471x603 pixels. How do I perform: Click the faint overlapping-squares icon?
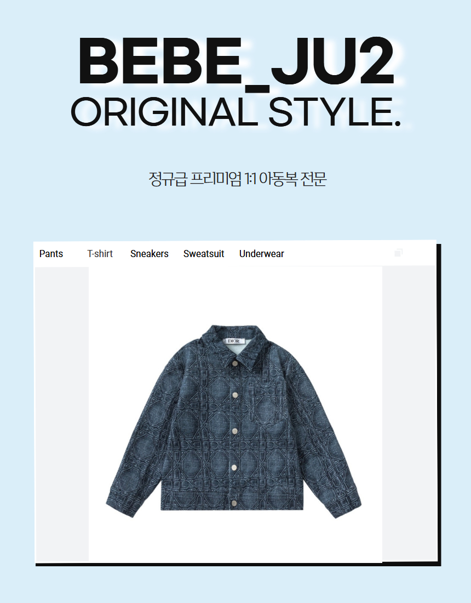pyautogui.click(x=398, y=253)
